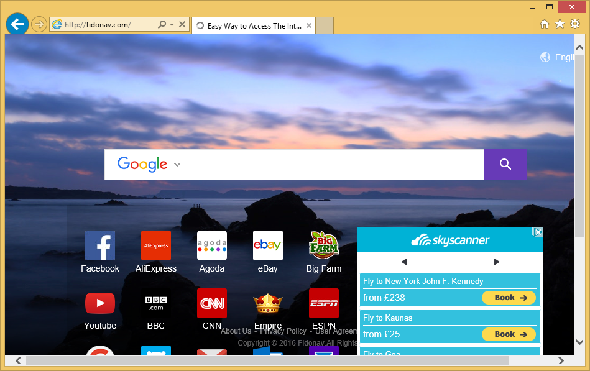The image size is (590, 371).
Task: Click the fidonav.com URL text
Action: coord(98,25)
